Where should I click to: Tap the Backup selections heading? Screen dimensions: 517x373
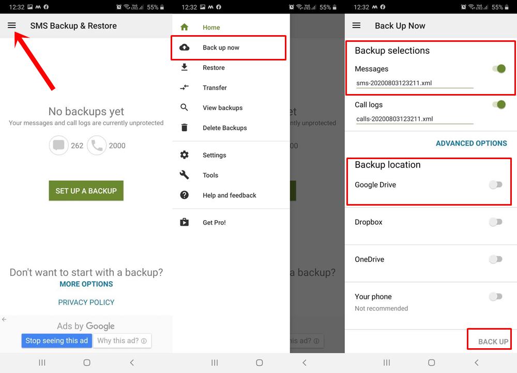(x=392, y=51)
